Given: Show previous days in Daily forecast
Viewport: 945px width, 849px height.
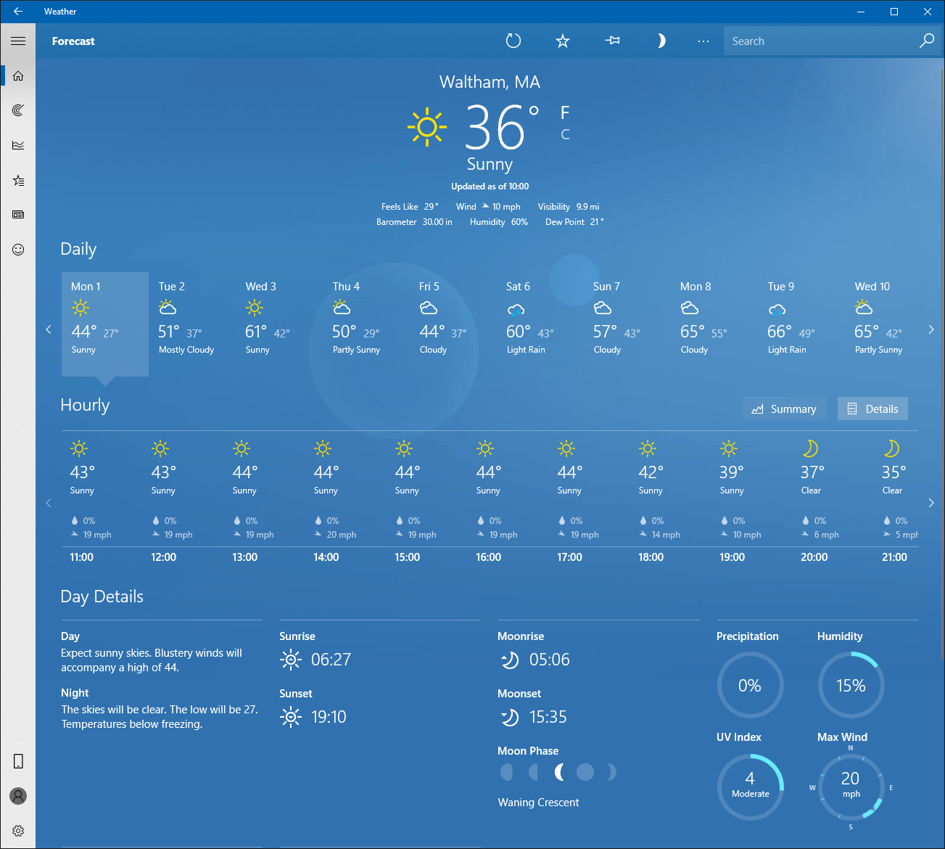Looking at the screenshot, I should point(49,329).
